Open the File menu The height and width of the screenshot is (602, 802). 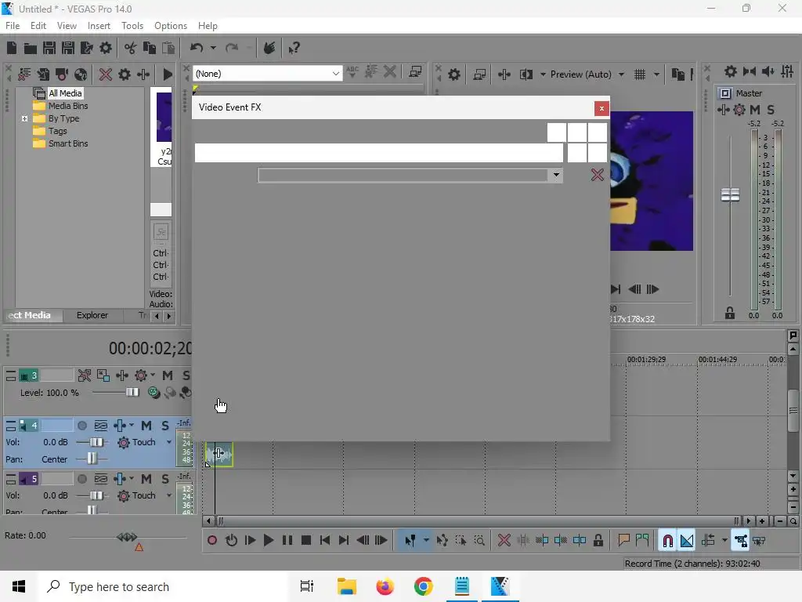pos(13,26)
